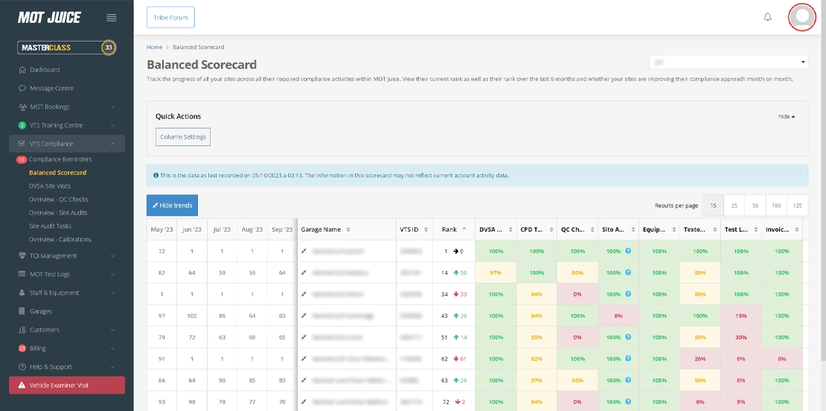Click Site Audit help icon in rank 1 row
Viewport: 826px width, 411px height.
[x=628, y=252]
